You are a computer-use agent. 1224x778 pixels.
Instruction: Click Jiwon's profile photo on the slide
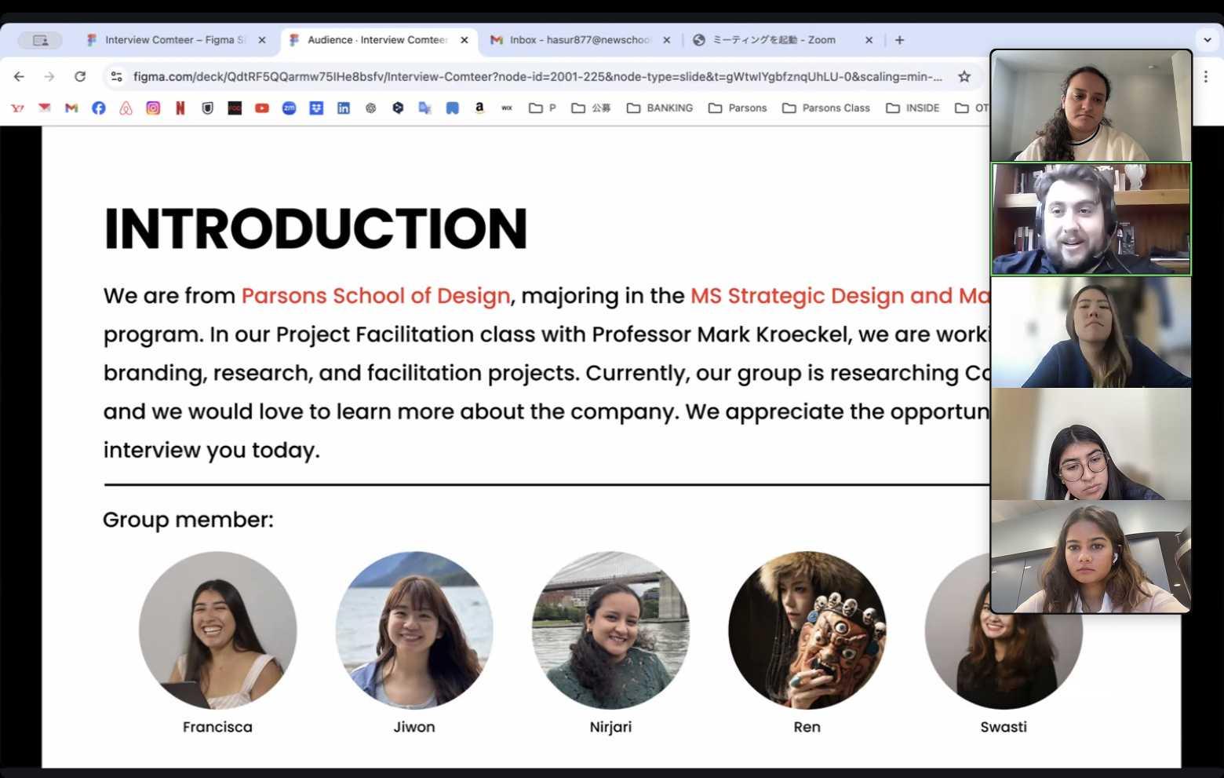point(414,630)
